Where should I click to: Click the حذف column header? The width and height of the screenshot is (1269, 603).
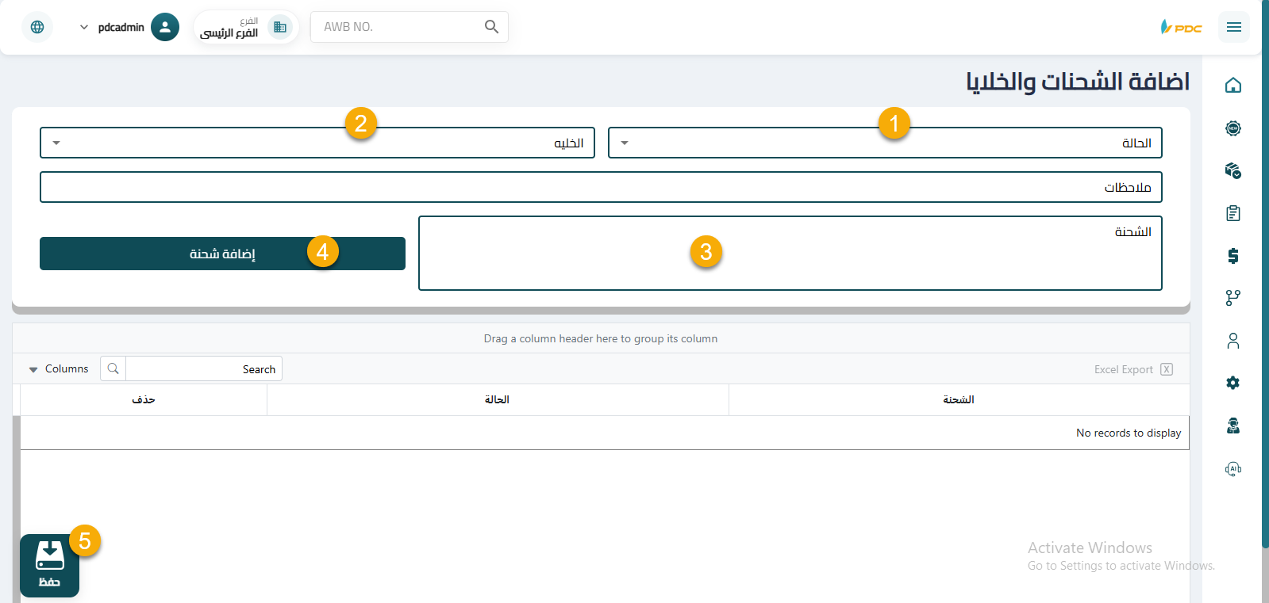pyautogui.click(x=144, y=399)
